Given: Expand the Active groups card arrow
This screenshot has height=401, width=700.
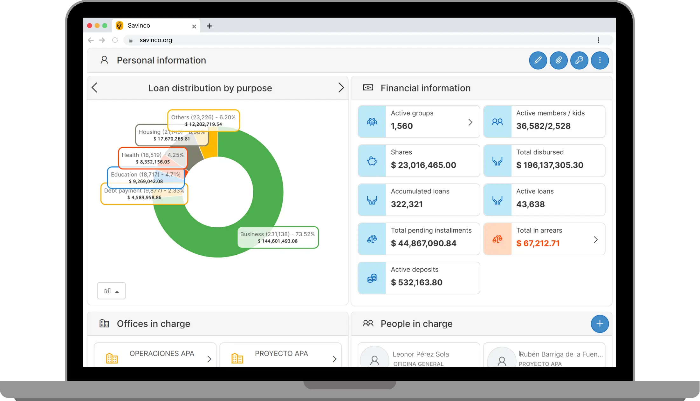Looking at the screenshot, I should click(470, 122).
